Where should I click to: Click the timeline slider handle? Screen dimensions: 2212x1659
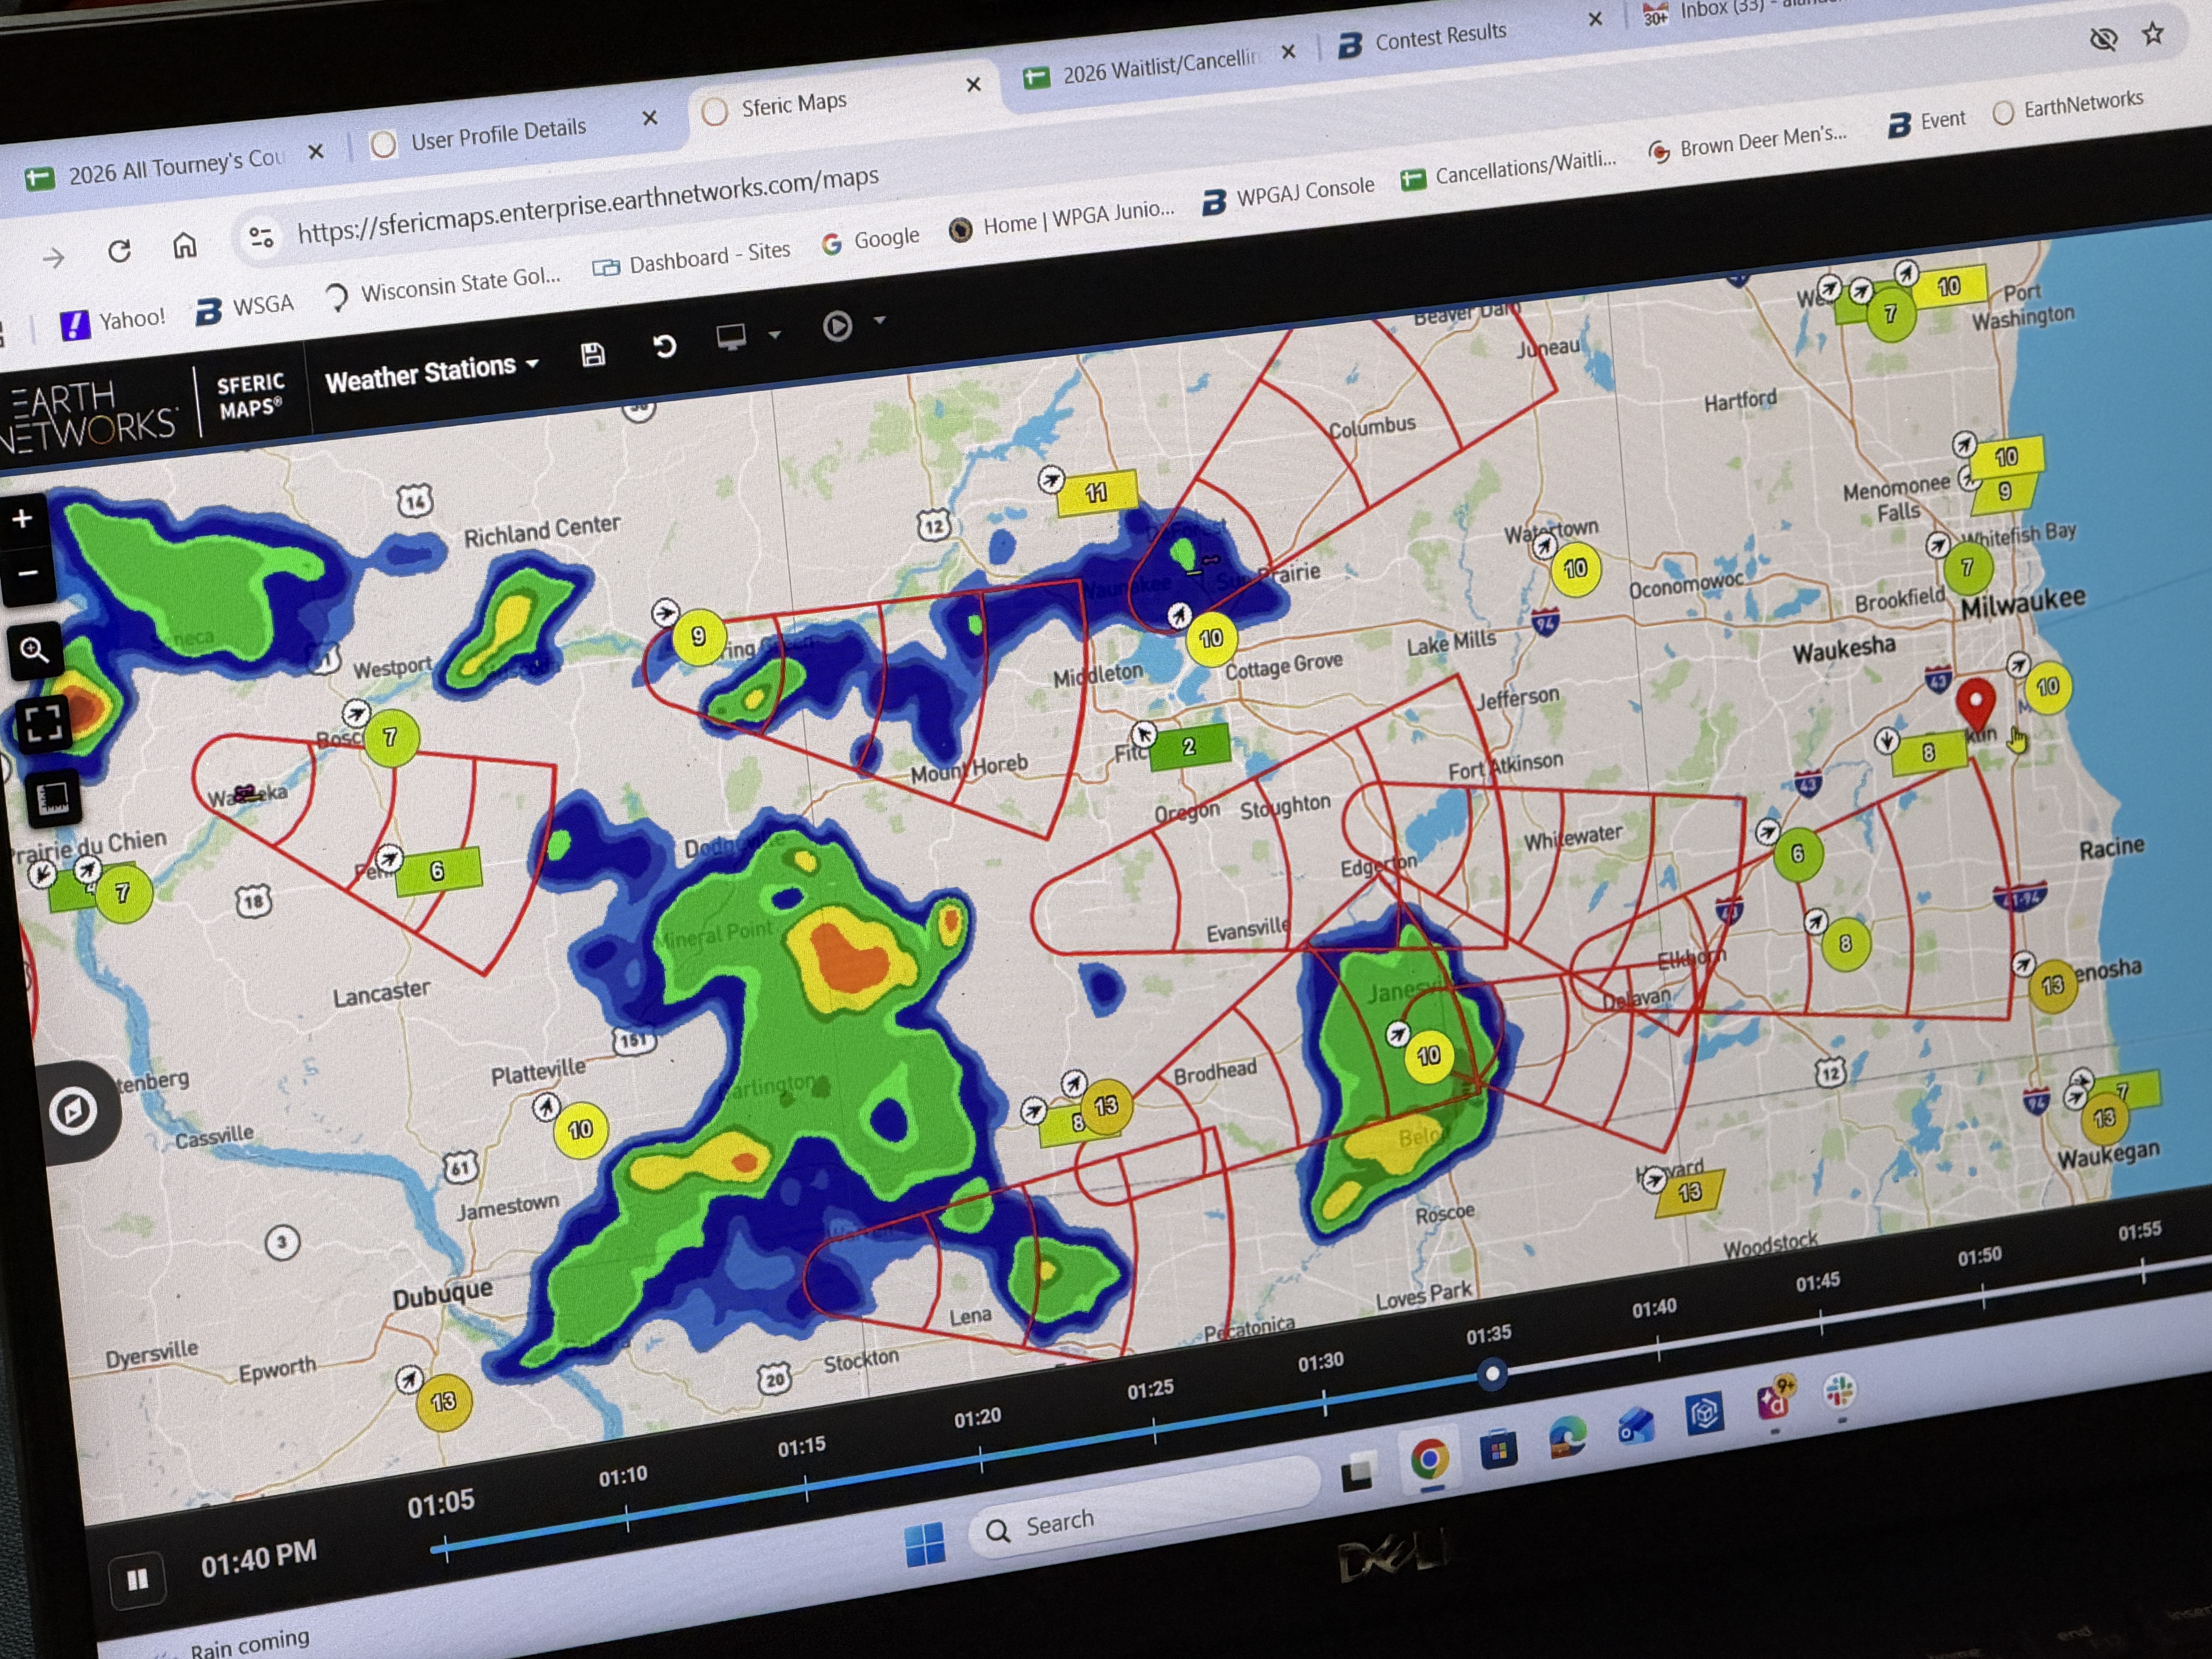point(1493,1374)
